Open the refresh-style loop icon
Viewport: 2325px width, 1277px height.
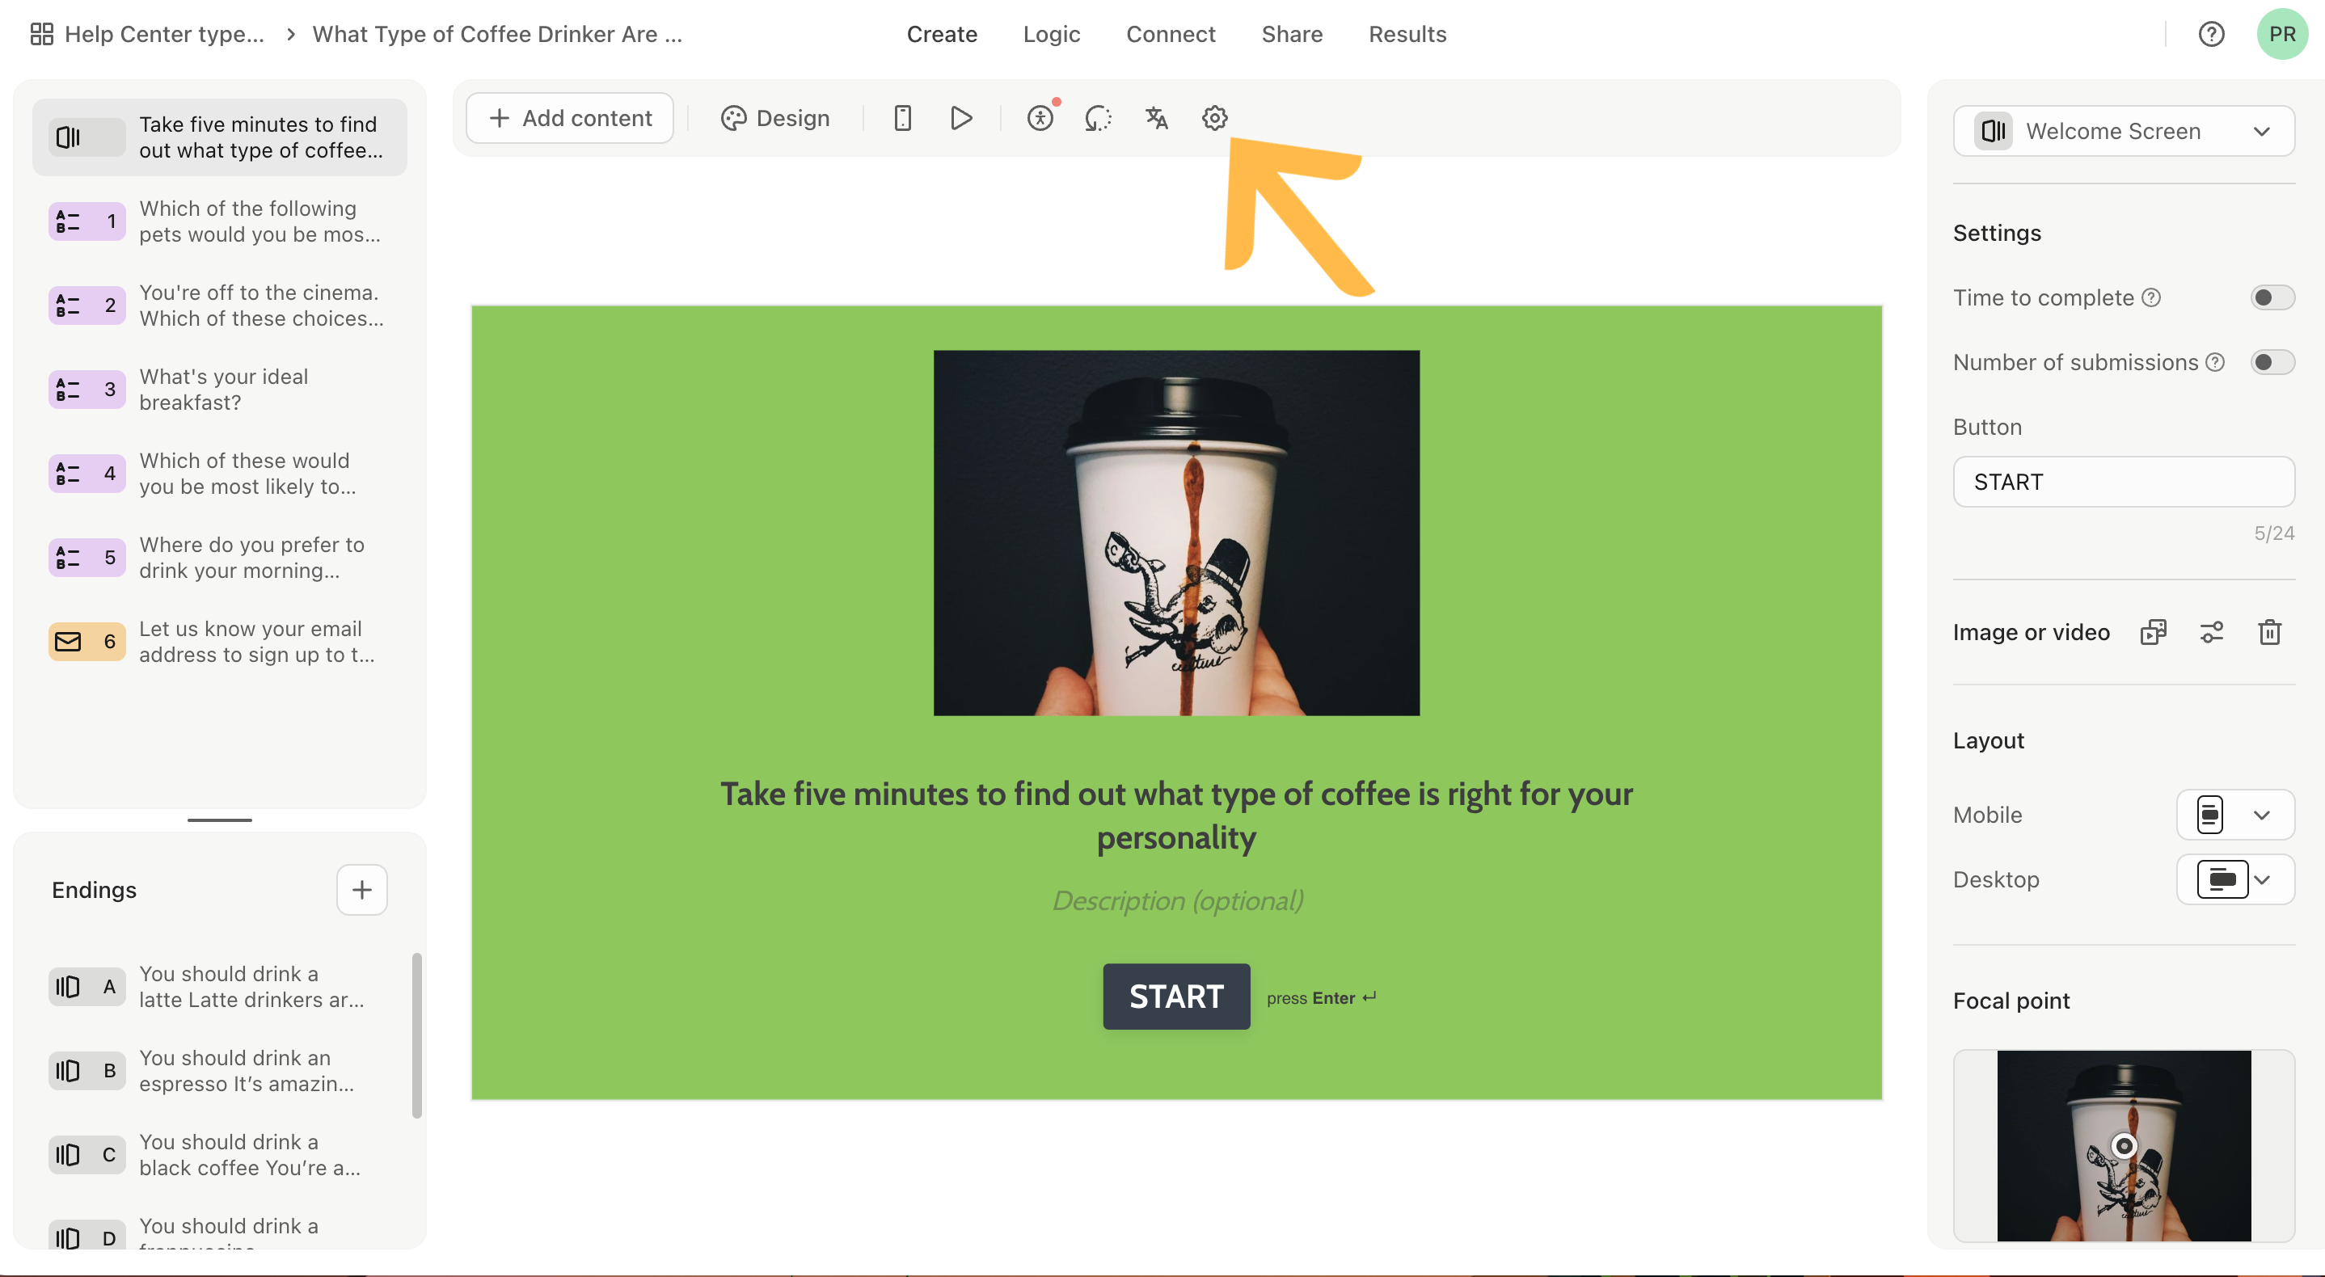point(1099,118)
